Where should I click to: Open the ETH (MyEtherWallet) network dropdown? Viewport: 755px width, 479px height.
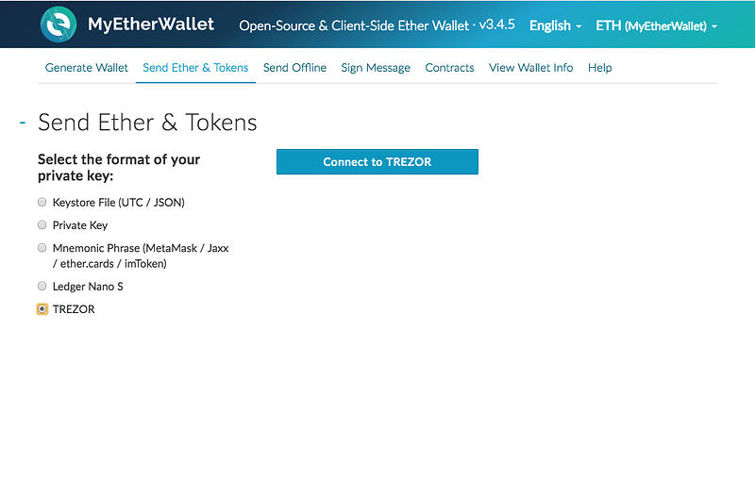[x=656, y=25]
